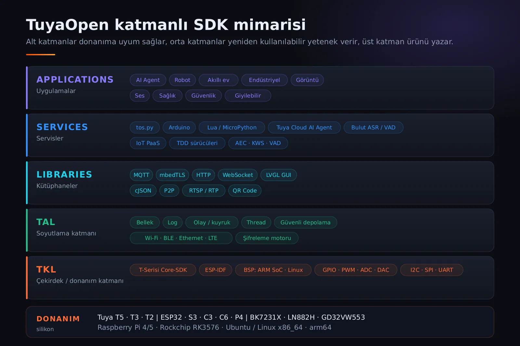Click the Uygulamalar subtitle
The width and height of the screenshot is (520, 346).
point(56,91)
